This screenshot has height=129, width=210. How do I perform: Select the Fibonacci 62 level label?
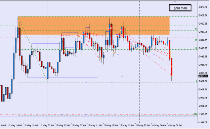click(196, 40)
